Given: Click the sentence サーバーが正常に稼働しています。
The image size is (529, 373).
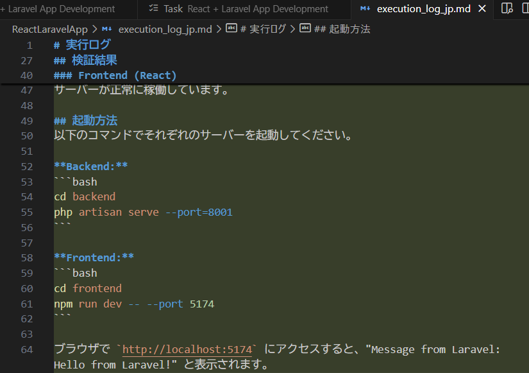Looking at the screenshot, I should coord(142,90).
